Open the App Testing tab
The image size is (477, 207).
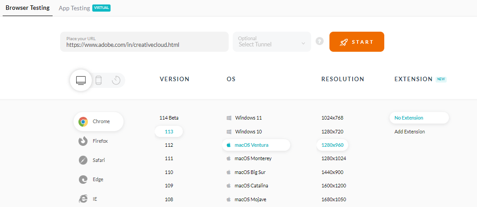[74, 8]
